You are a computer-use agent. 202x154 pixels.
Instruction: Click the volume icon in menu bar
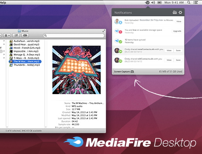click(x=153, y=2)
